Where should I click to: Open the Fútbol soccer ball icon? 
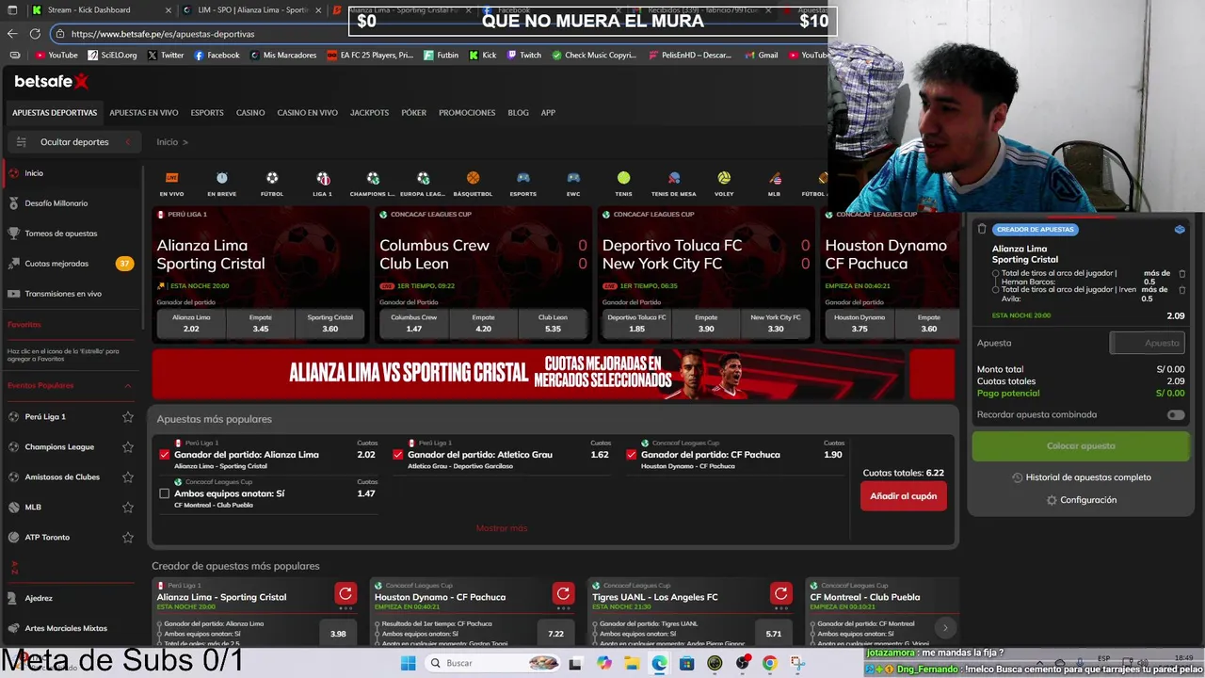tap(272, 178)
